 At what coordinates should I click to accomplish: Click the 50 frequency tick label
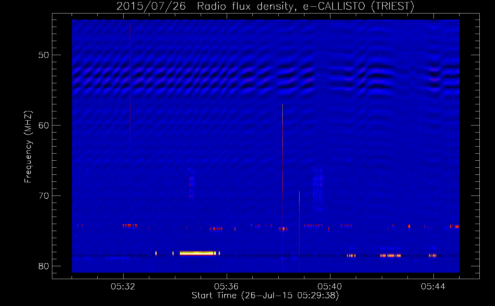click(x=44, y=55)
